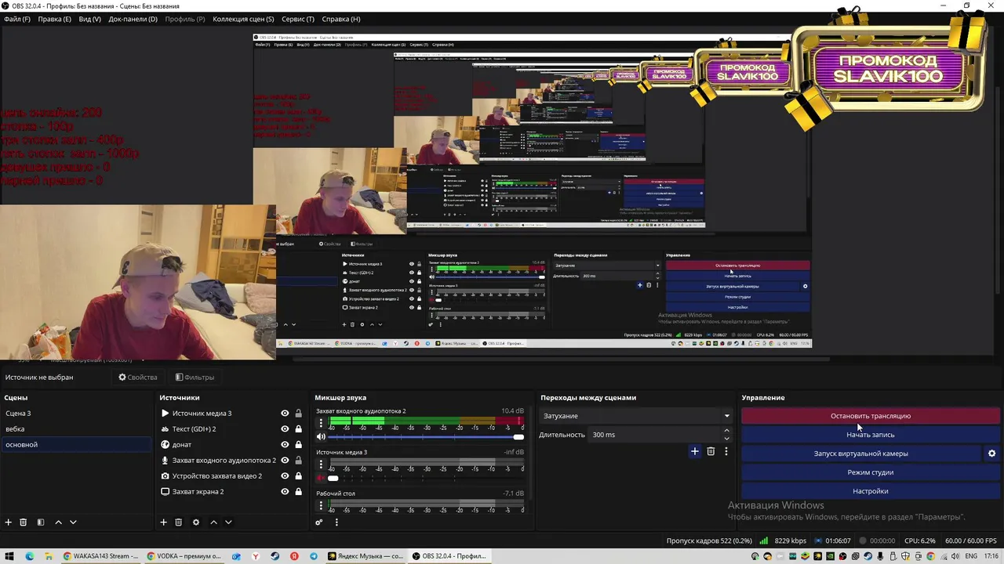Toggle the lock for Захват входного аудиопотока 2 source
Viewport: 1004px width, 564px height.
pyautogui.click(x=298, y=461)
